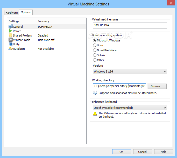Select the Unity settings row
Screen dimensions: 177x158
point(47,44)
